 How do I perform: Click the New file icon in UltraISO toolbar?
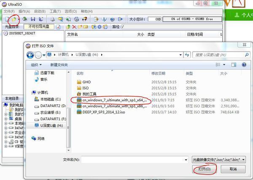(x=7, y=19)
